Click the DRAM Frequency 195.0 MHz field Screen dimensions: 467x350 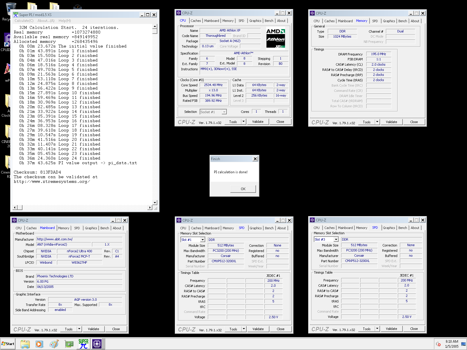click(379, 54)
